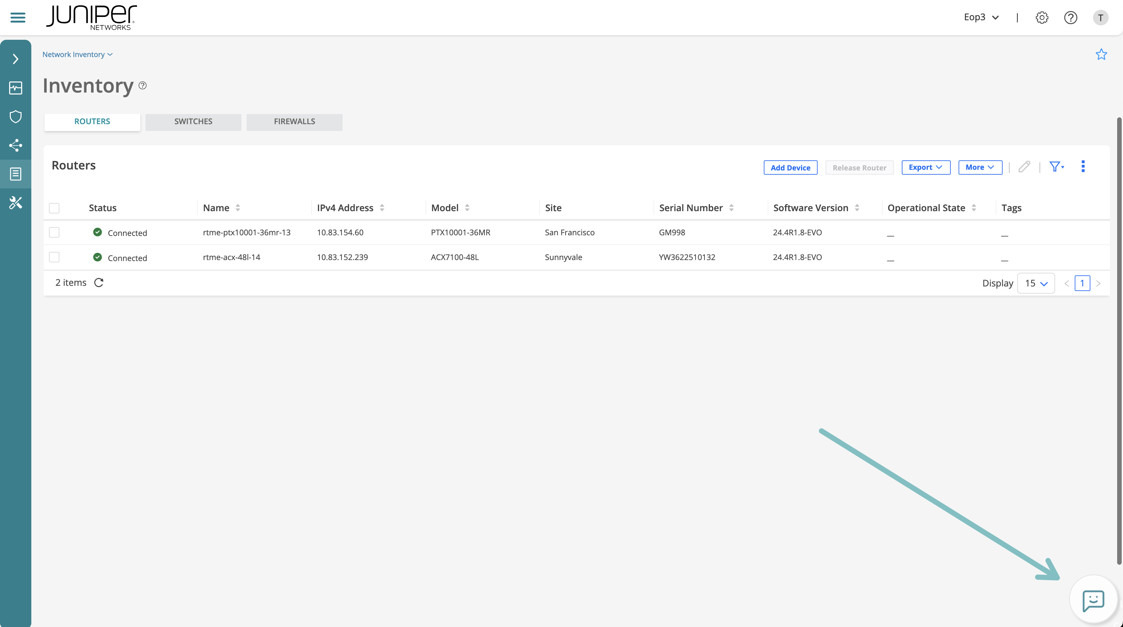
Task: Open the shield Trust sidebar icon
Action: (16, 117)
